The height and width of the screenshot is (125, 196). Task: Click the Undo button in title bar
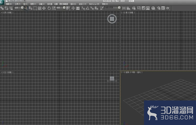(x=16, y=1)
